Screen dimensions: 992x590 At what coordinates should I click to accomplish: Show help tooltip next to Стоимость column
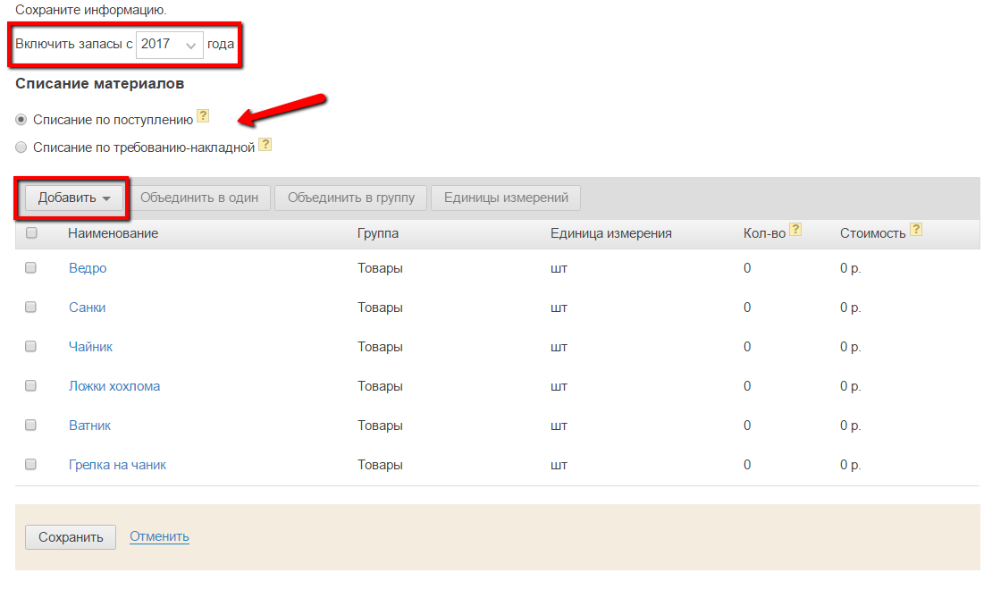915,229
